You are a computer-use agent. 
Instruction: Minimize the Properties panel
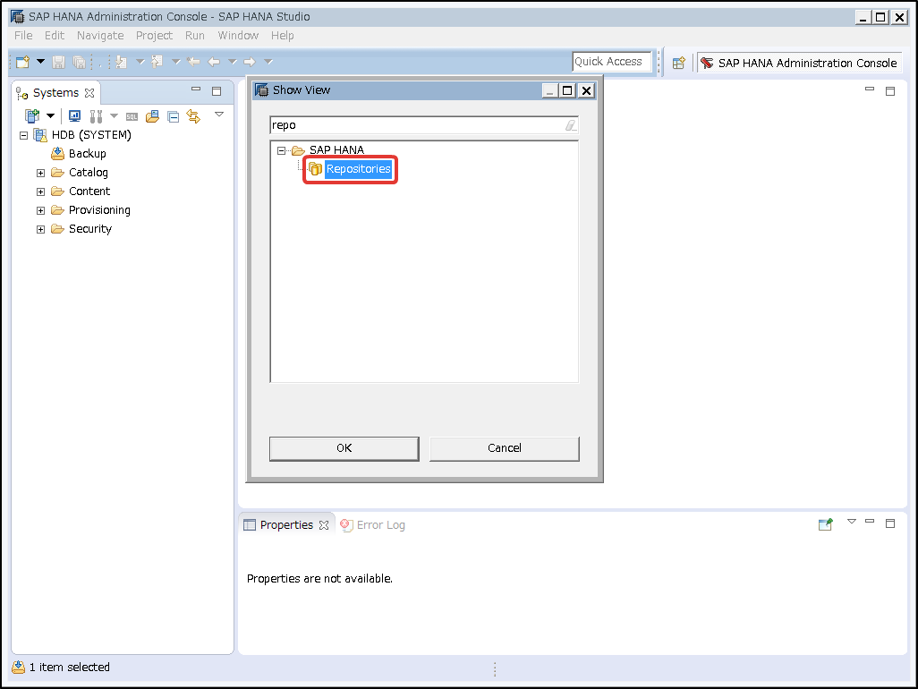870,521
